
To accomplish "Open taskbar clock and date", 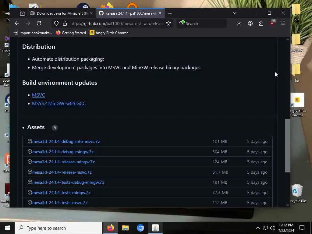I will (286, 228).
